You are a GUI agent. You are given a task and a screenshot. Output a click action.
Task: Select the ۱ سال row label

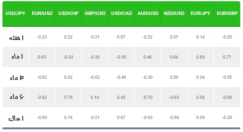tap(16, 119)
